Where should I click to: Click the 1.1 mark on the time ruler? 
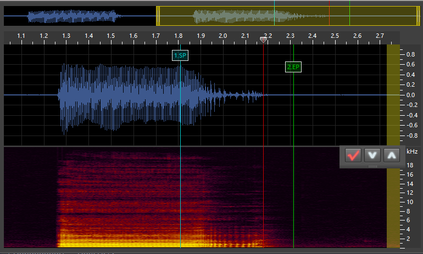[x=21, y=36]
